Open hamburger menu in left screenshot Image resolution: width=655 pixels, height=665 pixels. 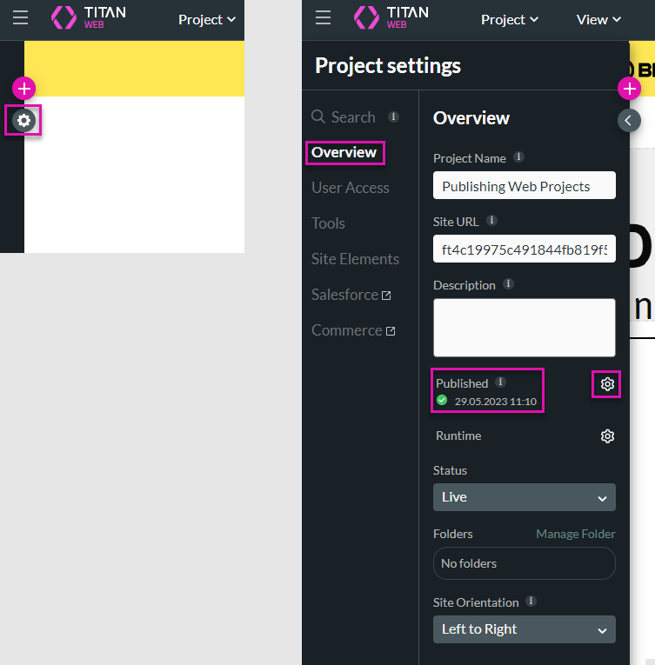pyautogui.click(x=20, y=17)
